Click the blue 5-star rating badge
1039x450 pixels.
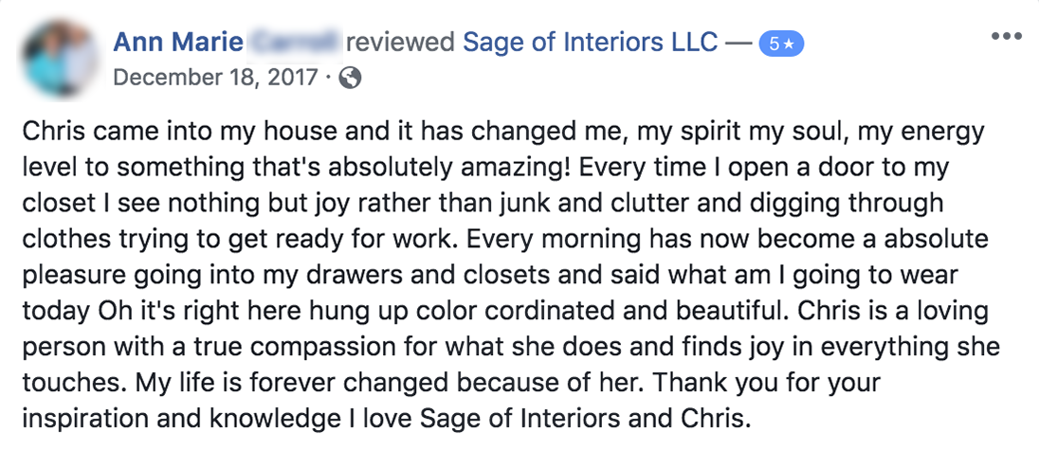(781, 44)
